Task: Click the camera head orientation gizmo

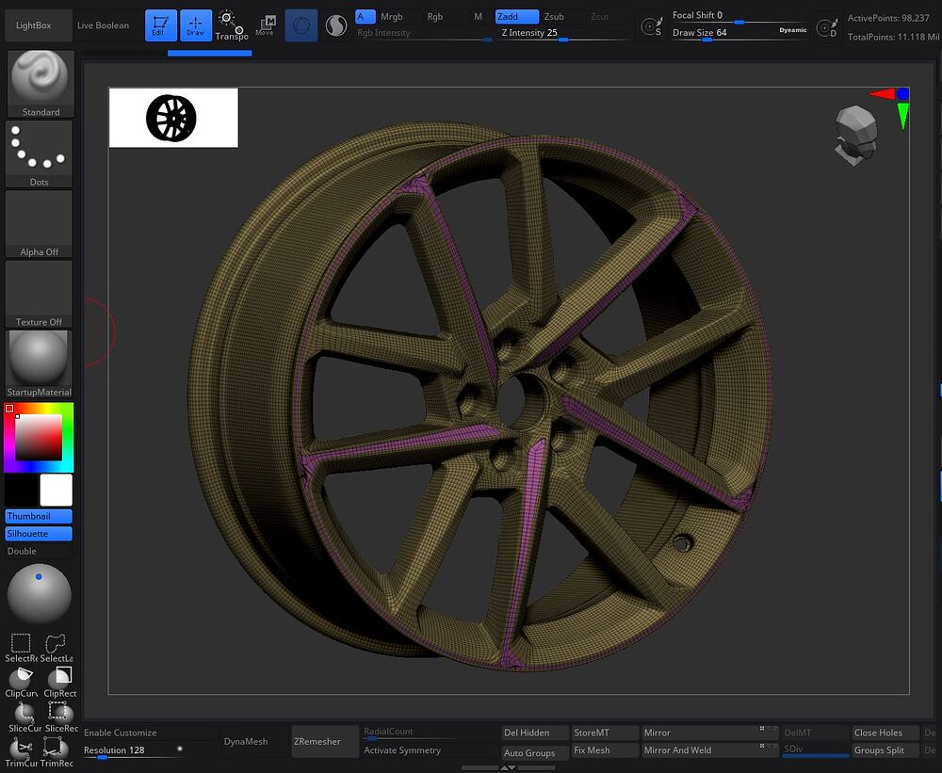Action: click(855, 136)
